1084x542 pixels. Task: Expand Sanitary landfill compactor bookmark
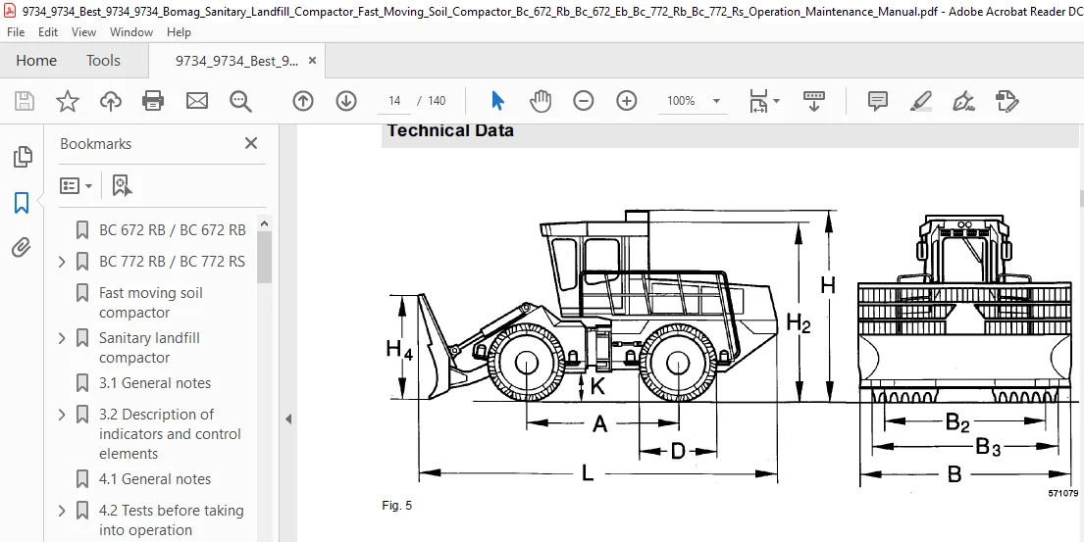62,338
